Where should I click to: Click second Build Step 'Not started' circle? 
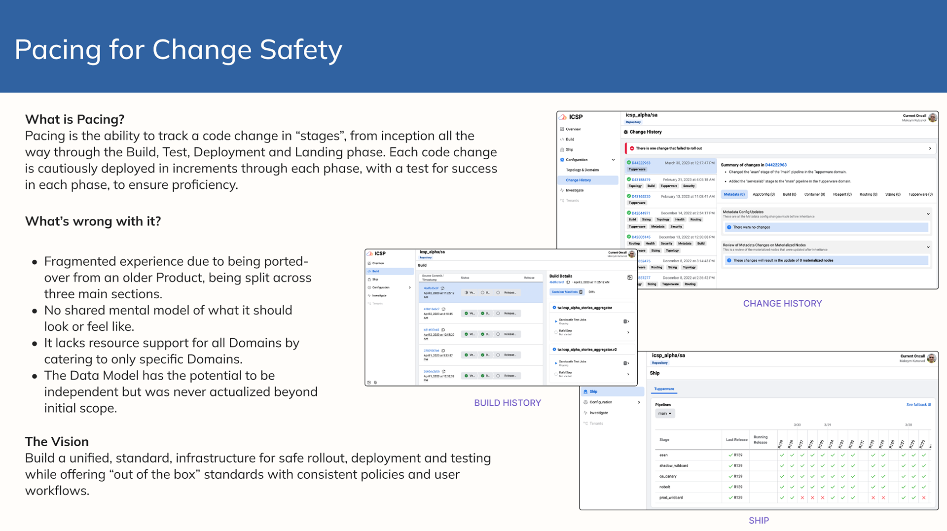click(x=556, y=374)
